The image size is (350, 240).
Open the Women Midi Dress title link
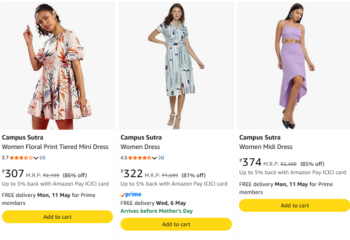point(266,147)
